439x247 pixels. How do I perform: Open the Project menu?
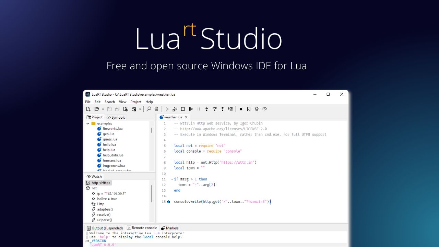(136, 102)
